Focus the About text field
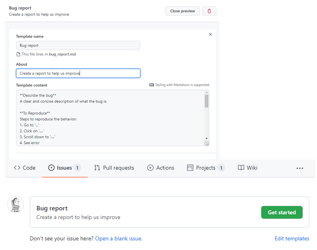The image size is (317, 250). tap(78, 73)
